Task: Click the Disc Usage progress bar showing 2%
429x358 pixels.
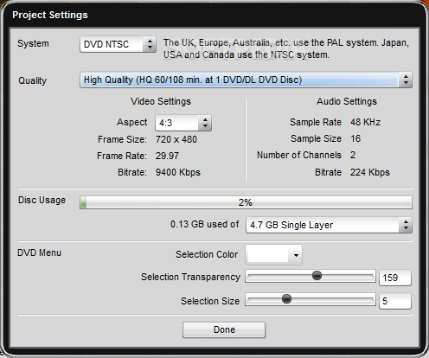Action: [246, 202]
